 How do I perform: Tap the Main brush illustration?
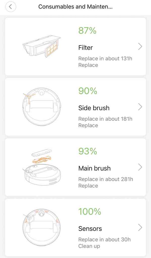pyautogui.click(x=42, y=166)
